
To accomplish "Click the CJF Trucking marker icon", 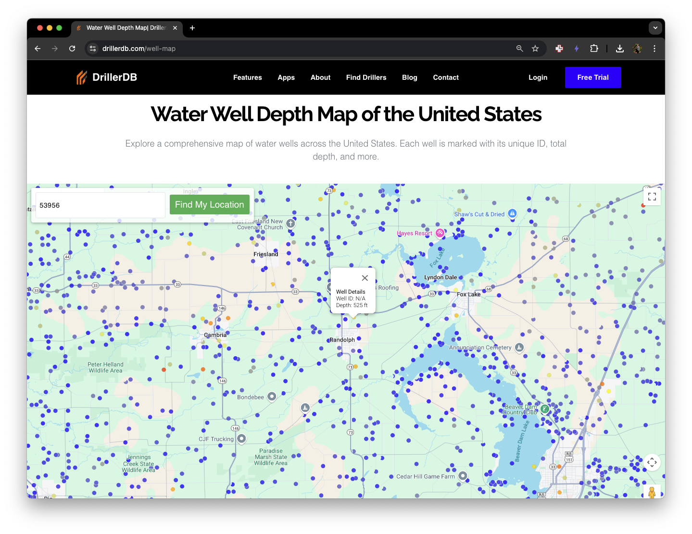I will tap(240, 438).
